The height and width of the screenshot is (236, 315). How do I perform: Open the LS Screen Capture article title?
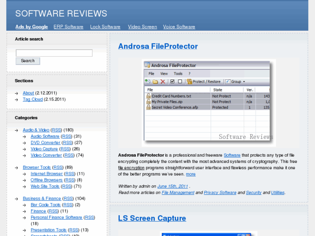click(152, 218)
